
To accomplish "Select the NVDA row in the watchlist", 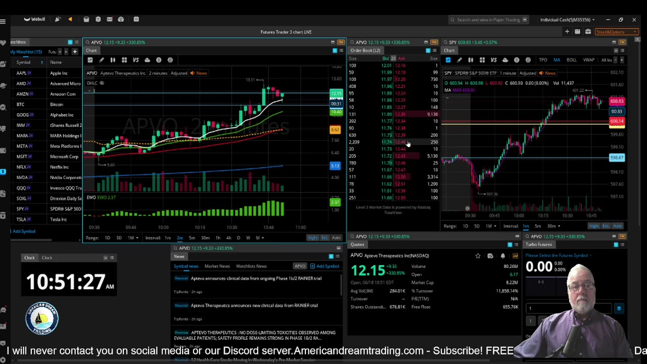I will [x=47, y=178].
